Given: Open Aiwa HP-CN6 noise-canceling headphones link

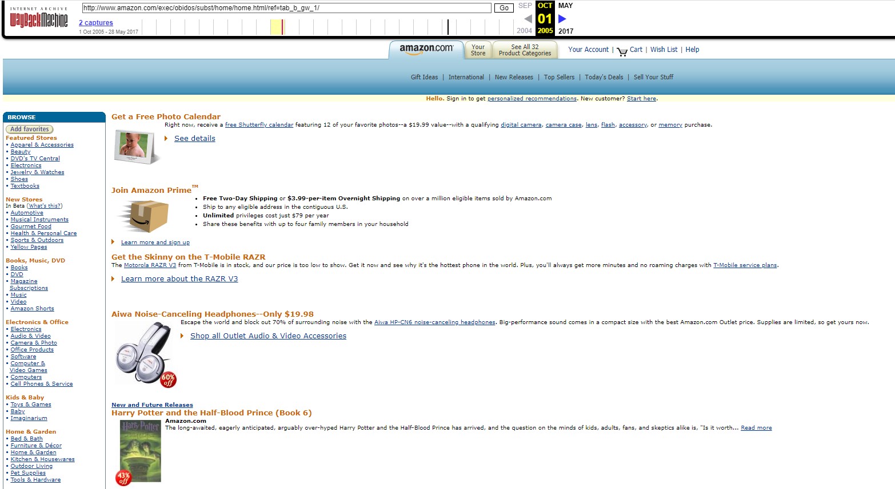Looking at the screenshot, I should [435, 322].
